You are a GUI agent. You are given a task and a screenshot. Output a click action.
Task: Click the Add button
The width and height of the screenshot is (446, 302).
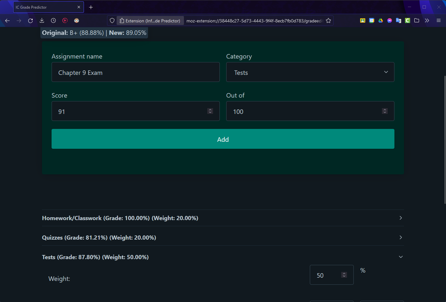click(x=223, y=139)
